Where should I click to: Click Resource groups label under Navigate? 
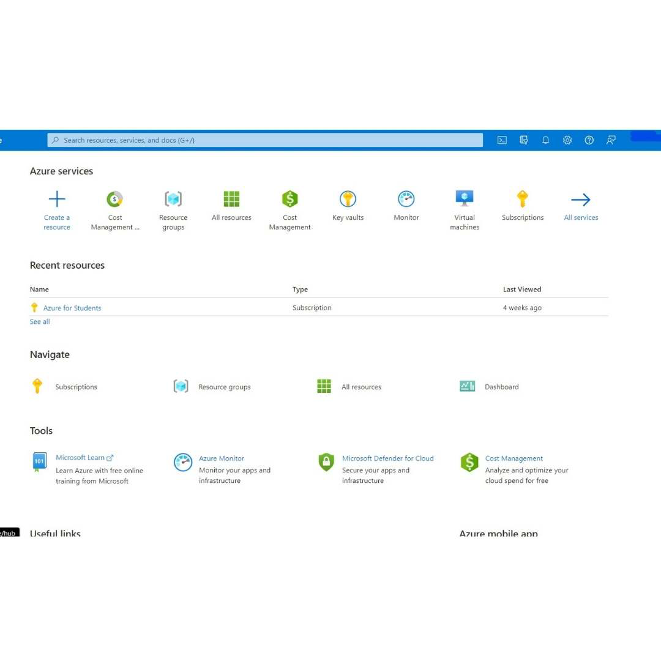click(x=224, y=387)
